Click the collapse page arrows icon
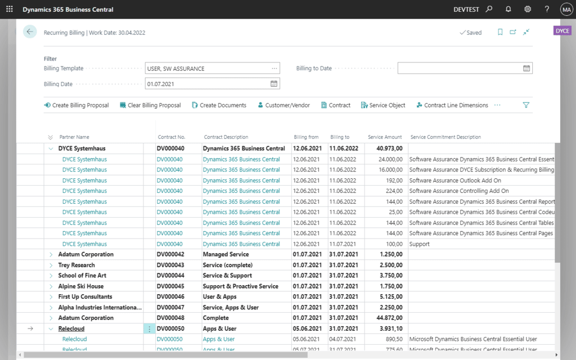This screenshot has height=360, width=576. [x=526, y=32]
